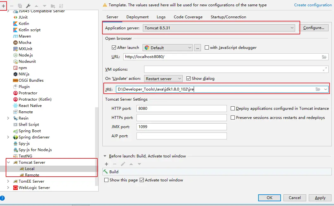Screen dimensions: 334x206
Task: Click the browse folder icon in JRE field
Action: click(318, 89)
